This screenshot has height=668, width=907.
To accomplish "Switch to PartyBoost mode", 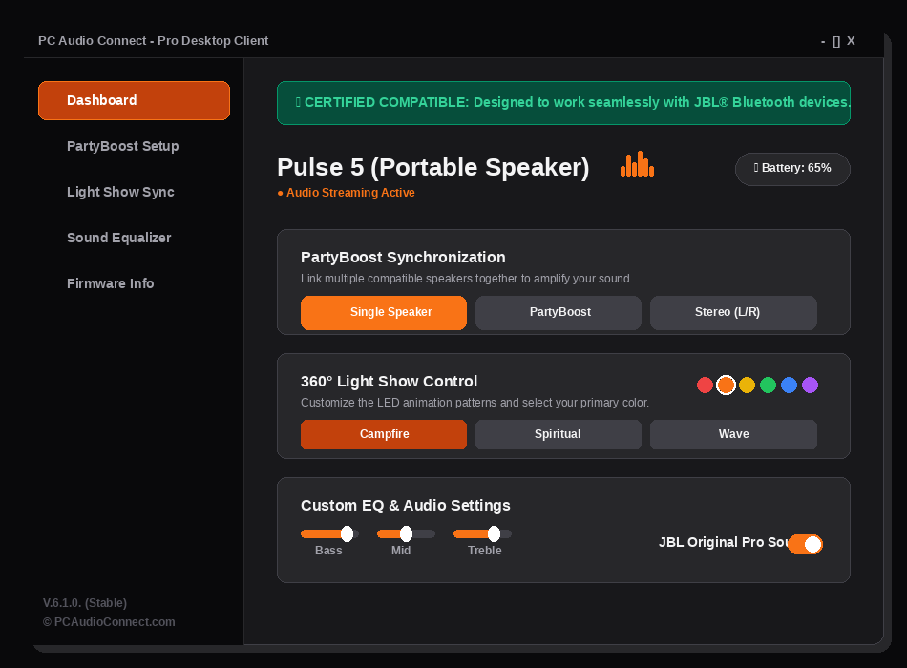I will (x=559, y=312).
